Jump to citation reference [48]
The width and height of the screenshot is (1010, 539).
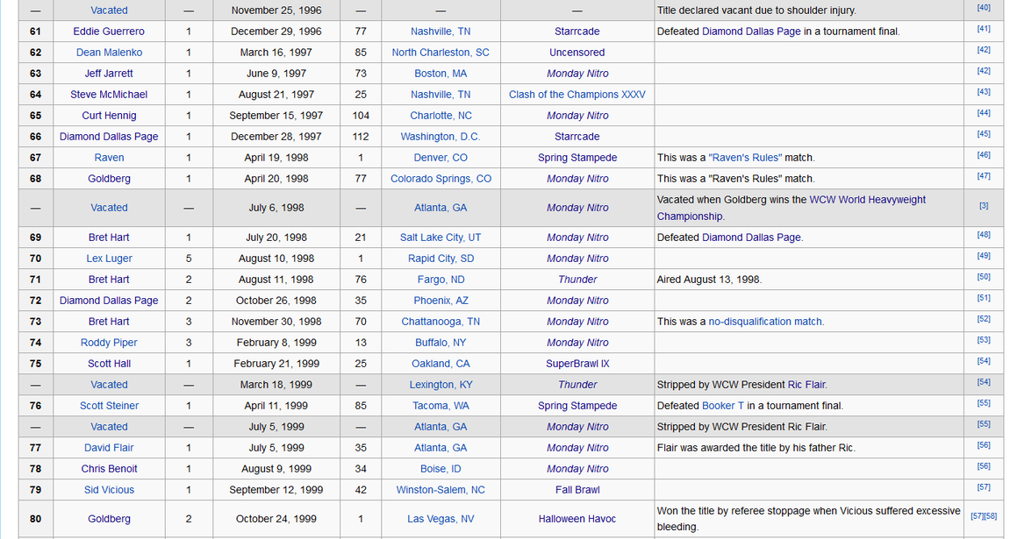coord(984,235)
